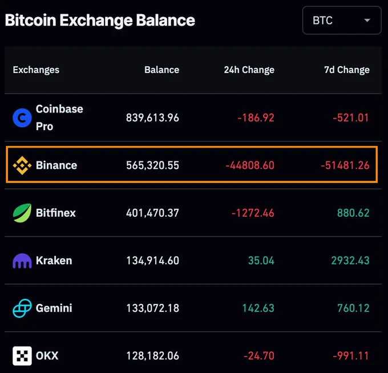Image resolution: width=388 pixels, height=373 pixels.
Task: Click the OKX 7d change value -991.11
Action: pos(351,356)
